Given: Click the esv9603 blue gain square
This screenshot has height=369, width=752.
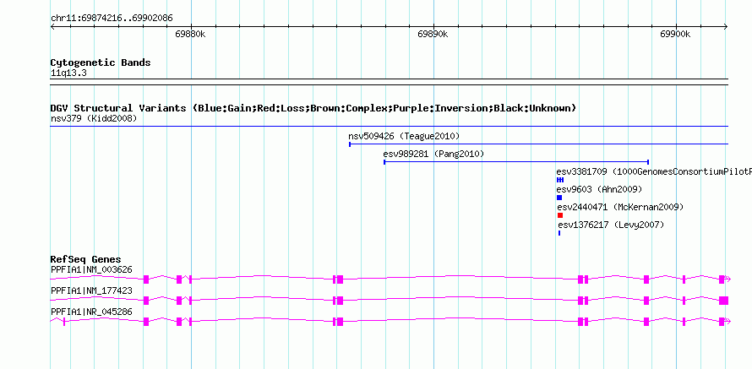Looking at the screenshot, I should pos(559,198).
